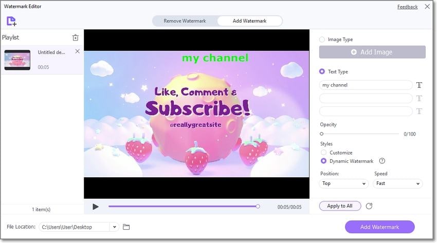Viewport: 437px width, 243px height.
Task: Open text style icon for second text field
Action: tap(419, 98)
